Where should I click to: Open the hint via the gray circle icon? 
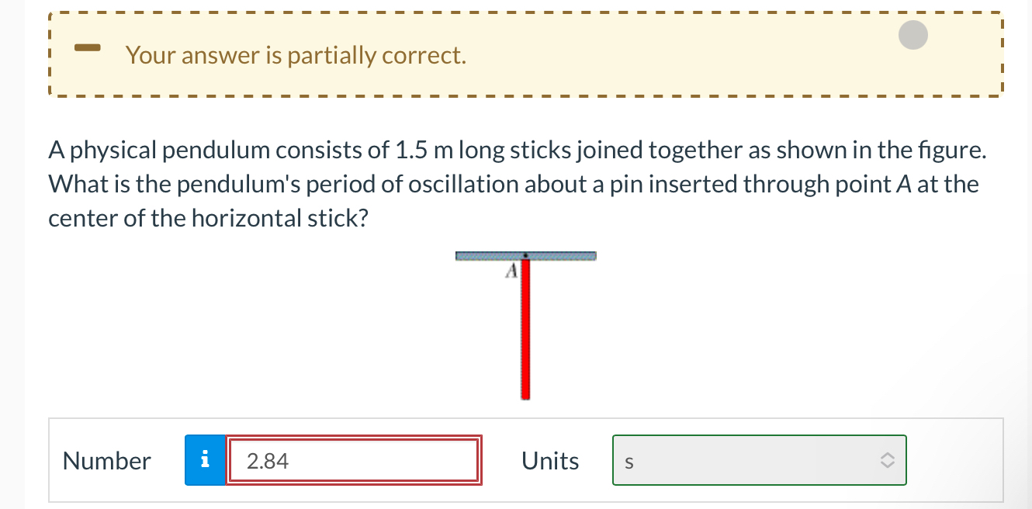click(913, 35)
